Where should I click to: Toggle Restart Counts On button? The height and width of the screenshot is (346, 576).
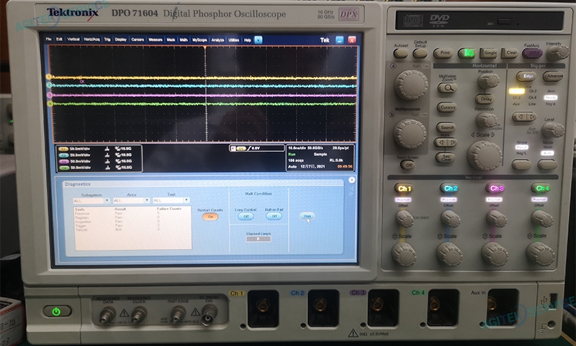[210, 217]
